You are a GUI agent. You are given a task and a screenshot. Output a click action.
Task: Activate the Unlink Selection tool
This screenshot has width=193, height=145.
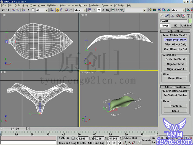point(18,10)
